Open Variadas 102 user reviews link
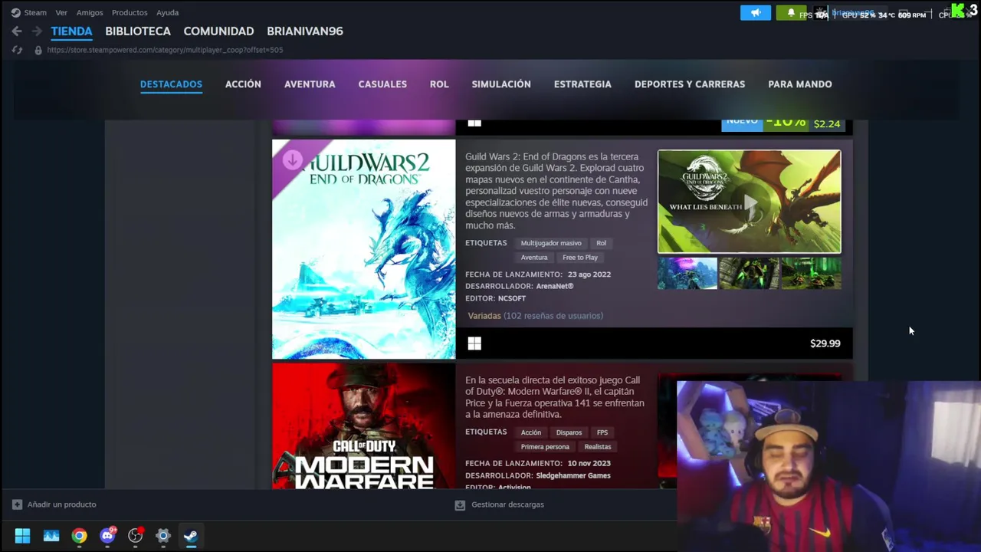The height and width of the screenshot is (552, 981). click(535, 316)
